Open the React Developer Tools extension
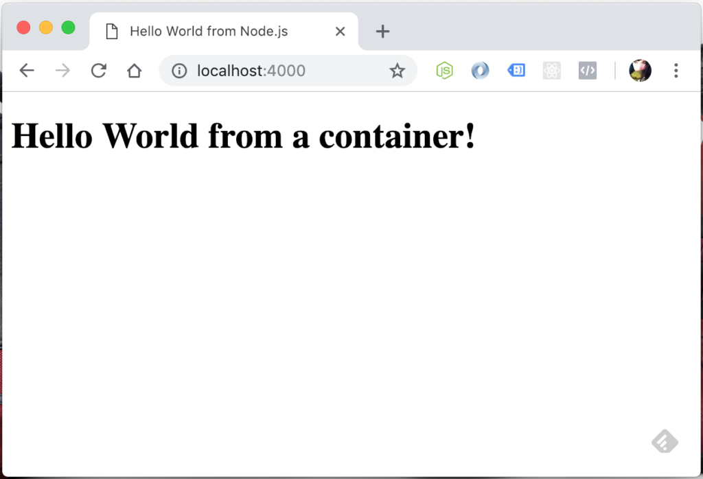This screenshot has width=703, height=479. [x=552, y=71]
